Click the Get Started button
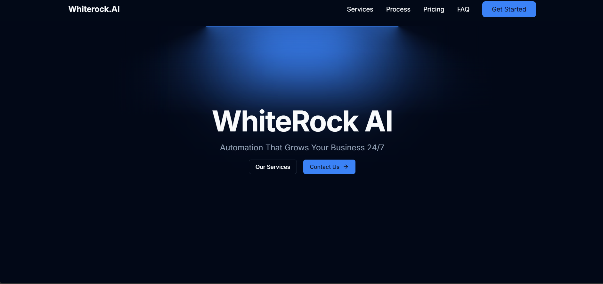603x284 pixels. pos(509,9)
